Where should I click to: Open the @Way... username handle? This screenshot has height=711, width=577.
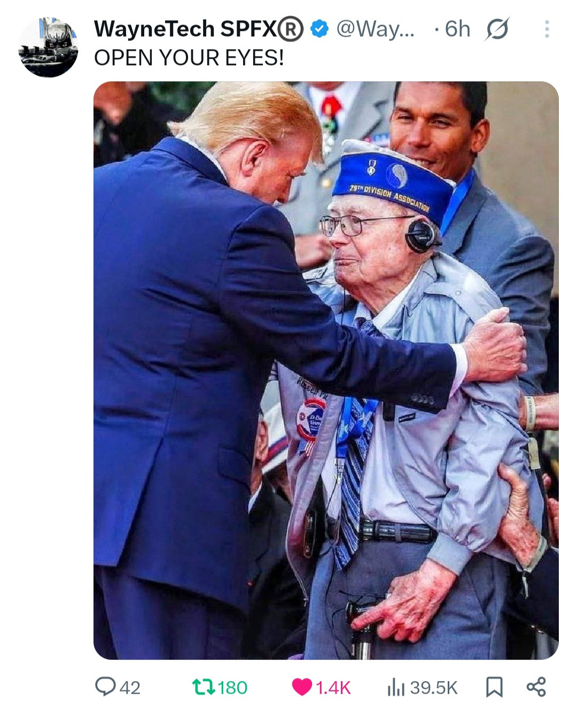[375, 29]
